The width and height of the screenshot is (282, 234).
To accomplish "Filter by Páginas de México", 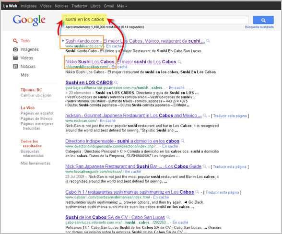I will (36, 119).
